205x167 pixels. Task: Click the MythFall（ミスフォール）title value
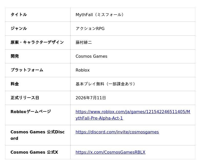(x=100, y=15)
